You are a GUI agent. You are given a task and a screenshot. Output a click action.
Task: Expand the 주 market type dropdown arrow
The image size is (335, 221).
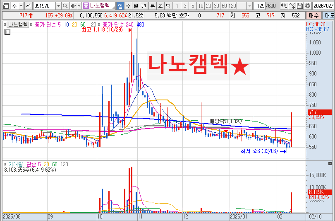point(21,6)
